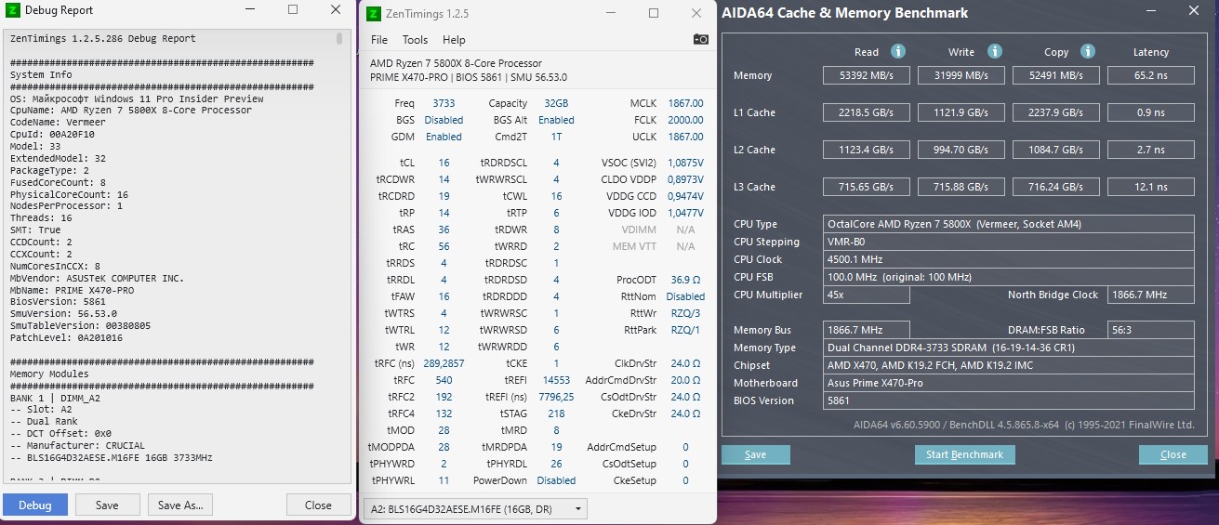
Task: Click the Freq value 3733 in ZenTimings
Action: coord(444,103)
